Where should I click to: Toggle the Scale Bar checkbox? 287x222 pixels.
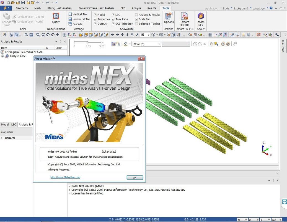click(x=136, y=19)
